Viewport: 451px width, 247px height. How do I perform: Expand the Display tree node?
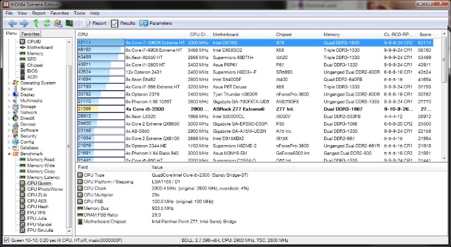[8, 95]
